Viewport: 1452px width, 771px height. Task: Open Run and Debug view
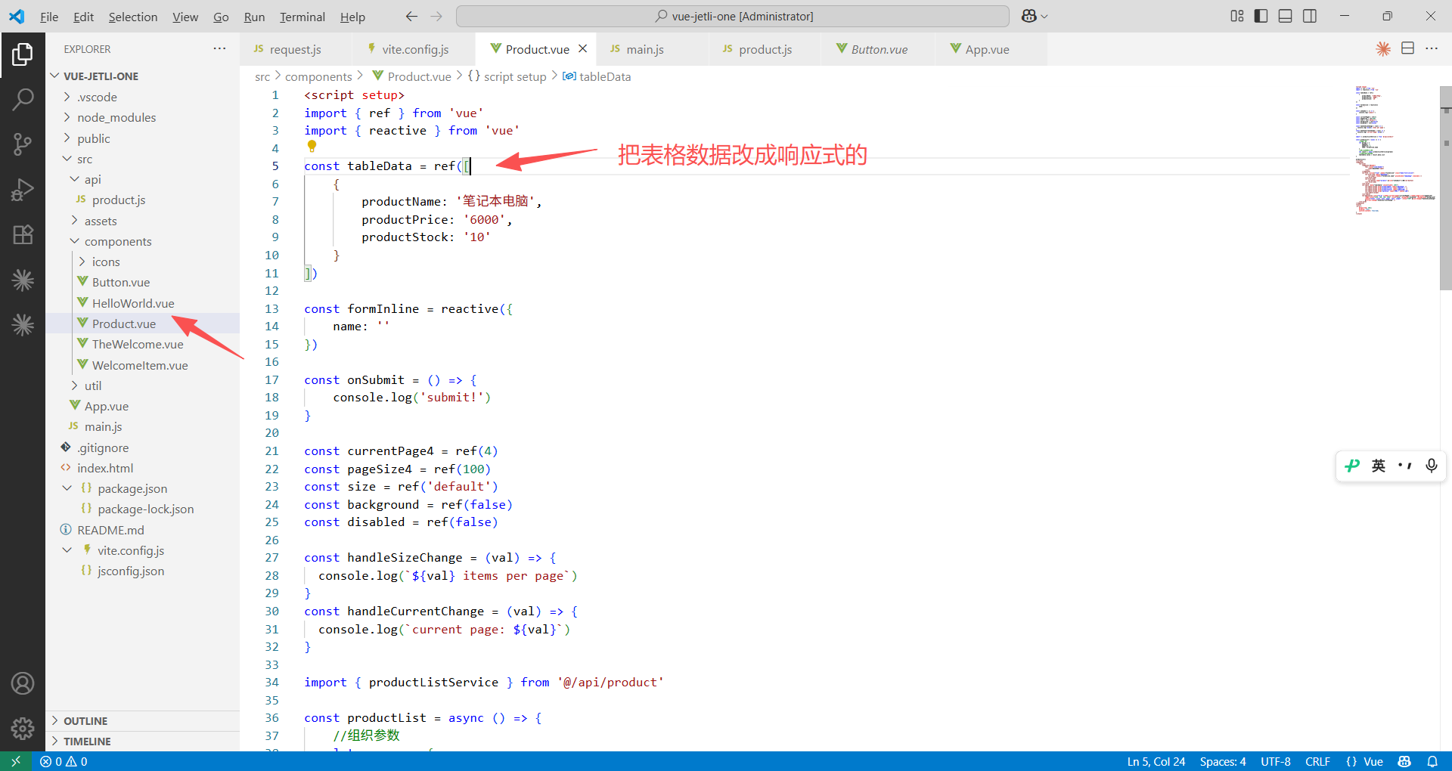coord(23,189)
